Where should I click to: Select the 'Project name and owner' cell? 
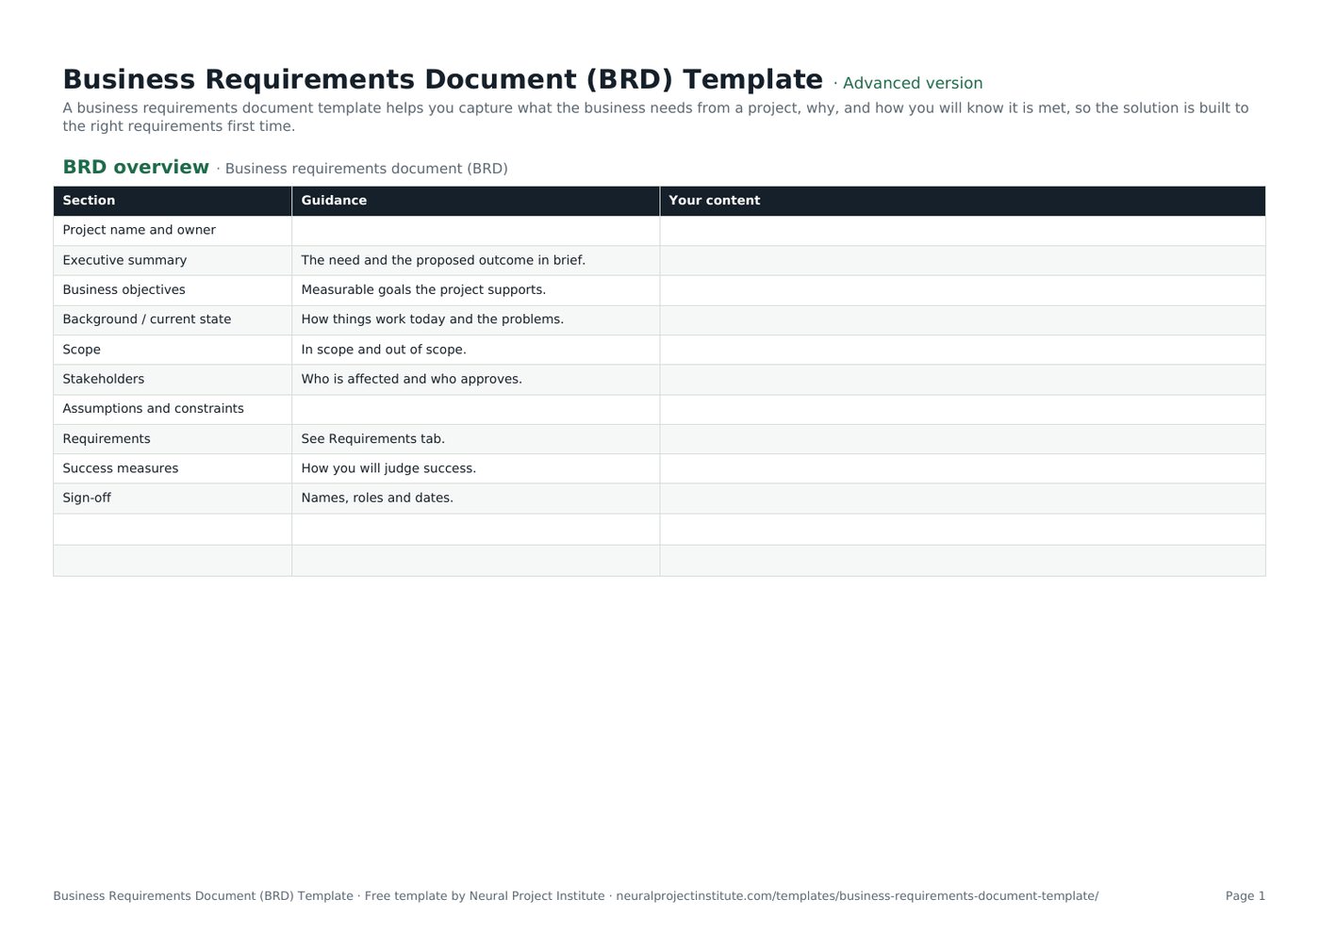[173, 231]
